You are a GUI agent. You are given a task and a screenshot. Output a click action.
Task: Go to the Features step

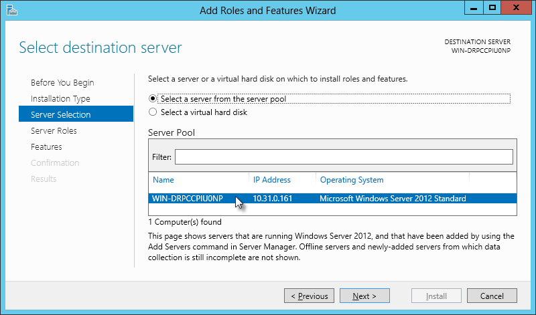46,146
